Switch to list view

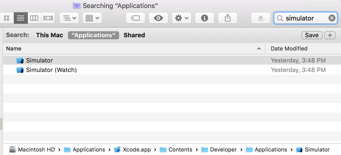(21, 18)
